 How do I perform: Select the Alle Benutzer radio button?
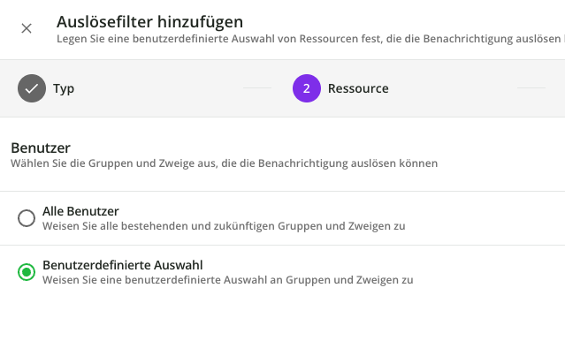pyautogui.click(x=27, y=218)
